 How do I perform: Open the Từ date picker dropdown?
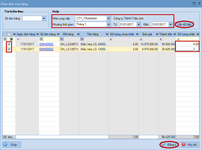[x=139, y=24]
